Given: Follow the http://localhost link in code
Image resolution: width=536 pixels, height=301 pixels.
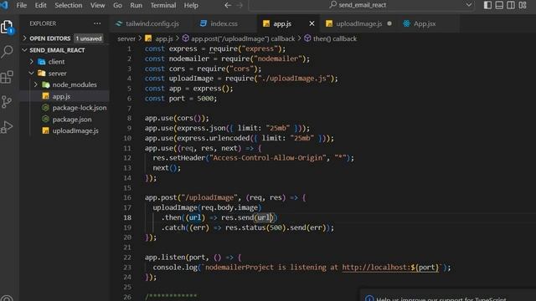Looking at the screenshot, I should 390,268.
